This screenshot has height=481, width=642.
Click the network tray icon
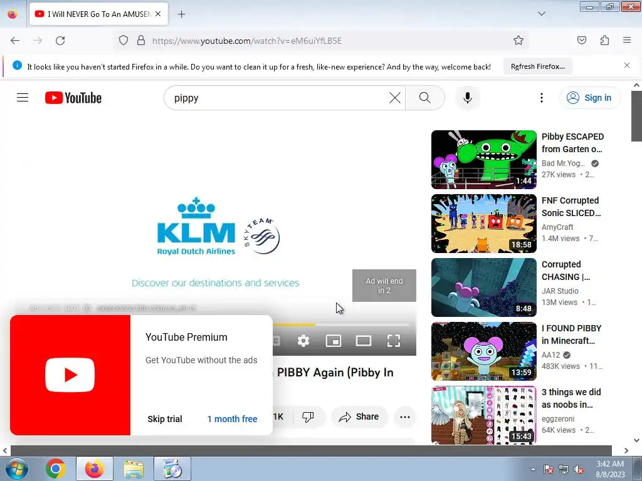(x=564, y=469)
